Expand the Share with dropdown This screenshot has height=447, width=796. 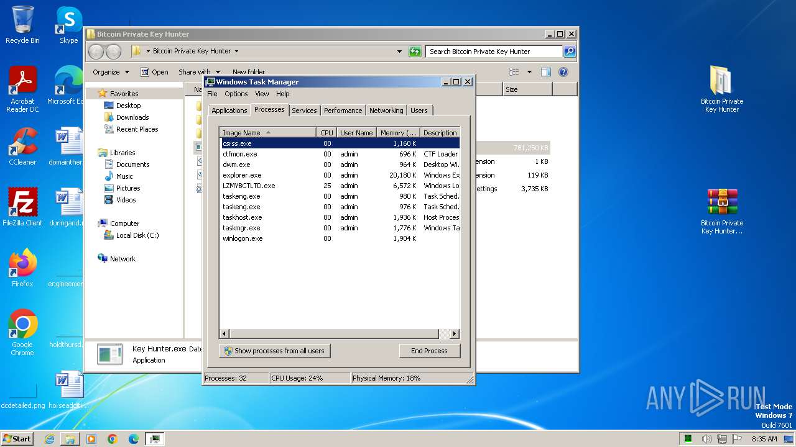pyautogui.click(x=199, y=72)
